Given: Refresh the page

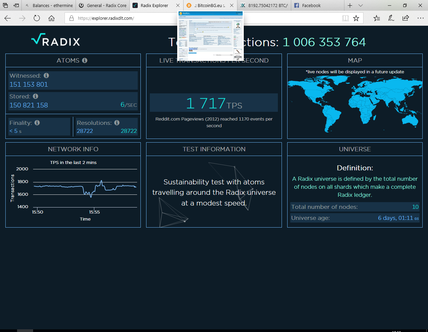Looking at the screenshot, I should tap(37, 18).
